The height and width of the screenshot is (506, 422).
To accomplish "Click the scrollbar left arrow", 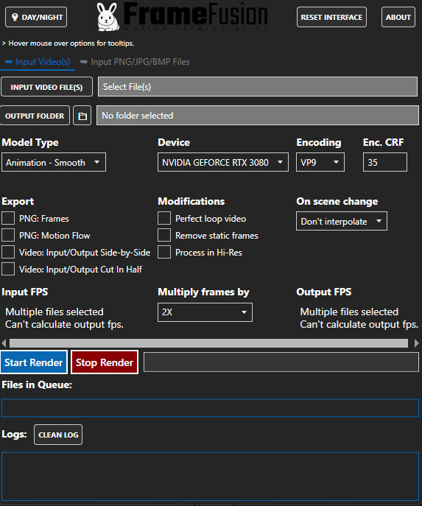I will 4,343.
